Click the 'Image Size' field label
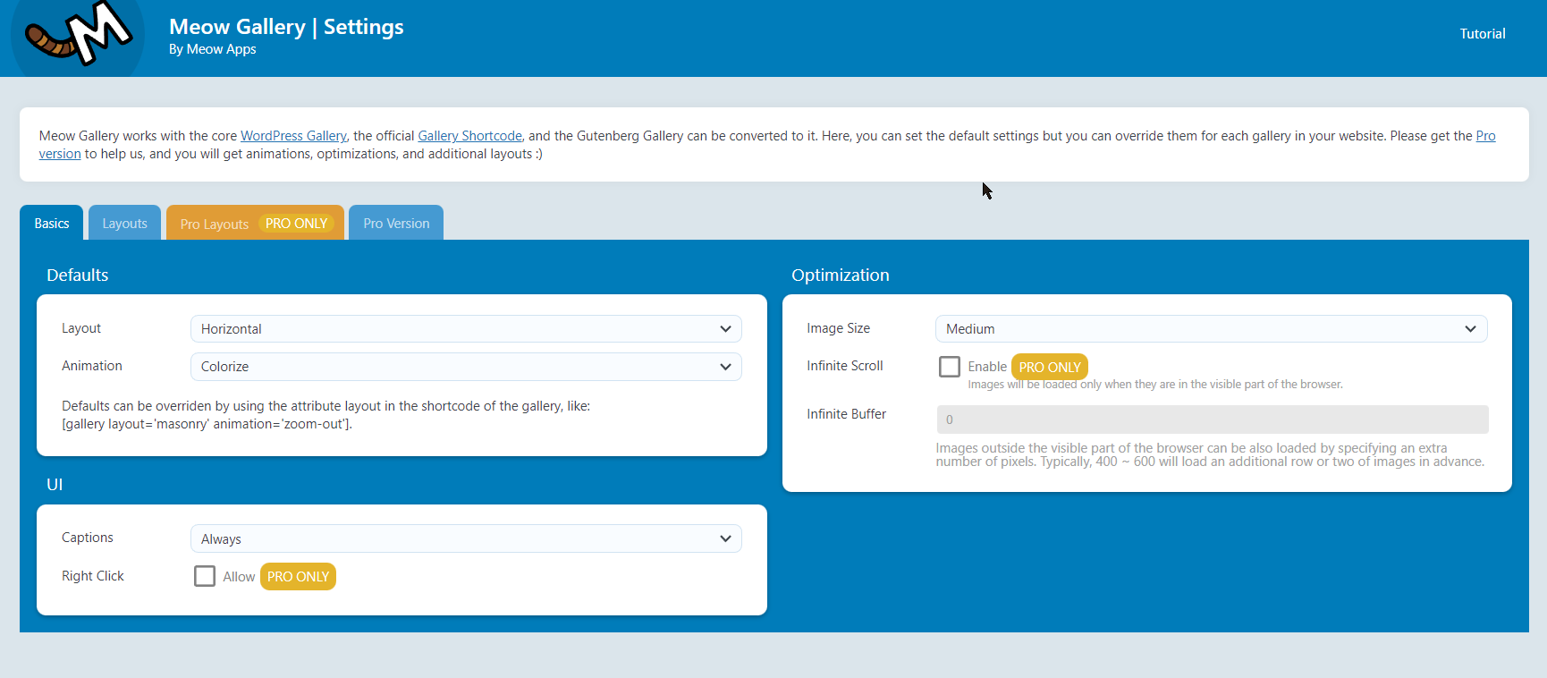This screenshot has width=1547, height=678. (x=839, y=328)
